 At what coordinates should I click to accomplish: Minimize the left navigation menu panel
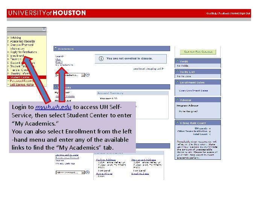[x=44, y=29]
